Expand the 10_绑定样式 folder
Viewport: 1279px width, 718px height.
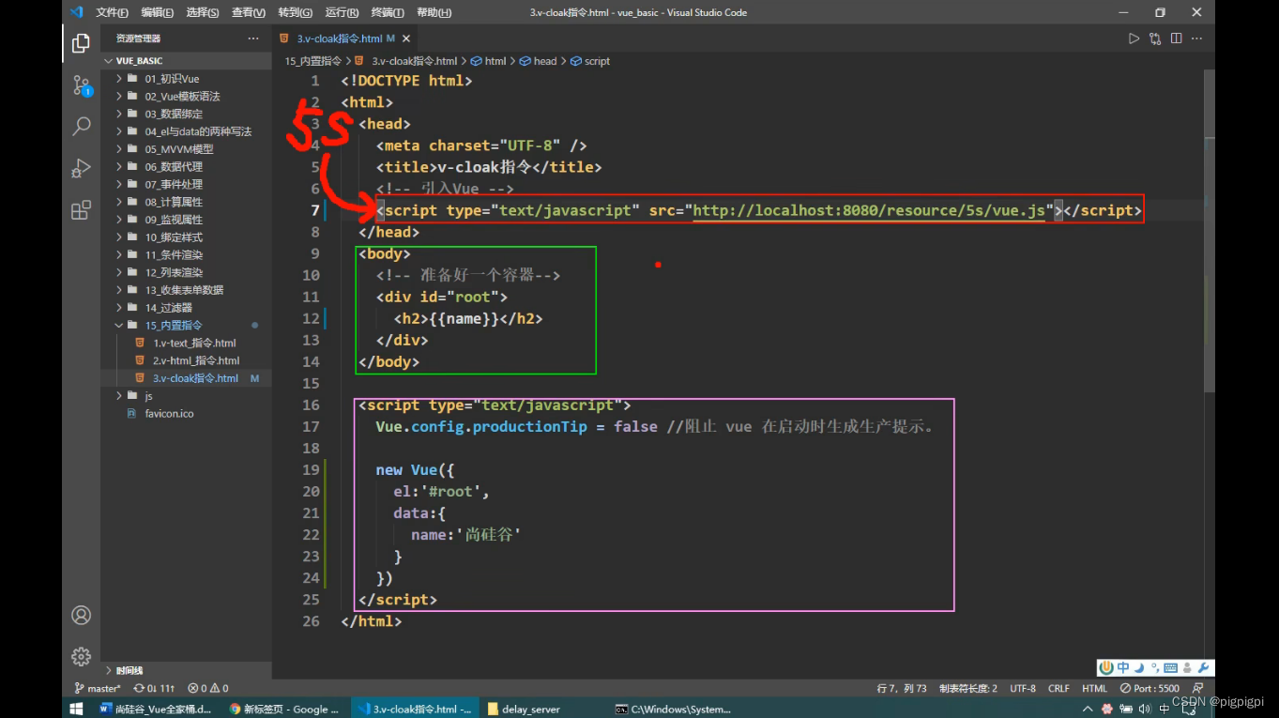tap(186, 237)
